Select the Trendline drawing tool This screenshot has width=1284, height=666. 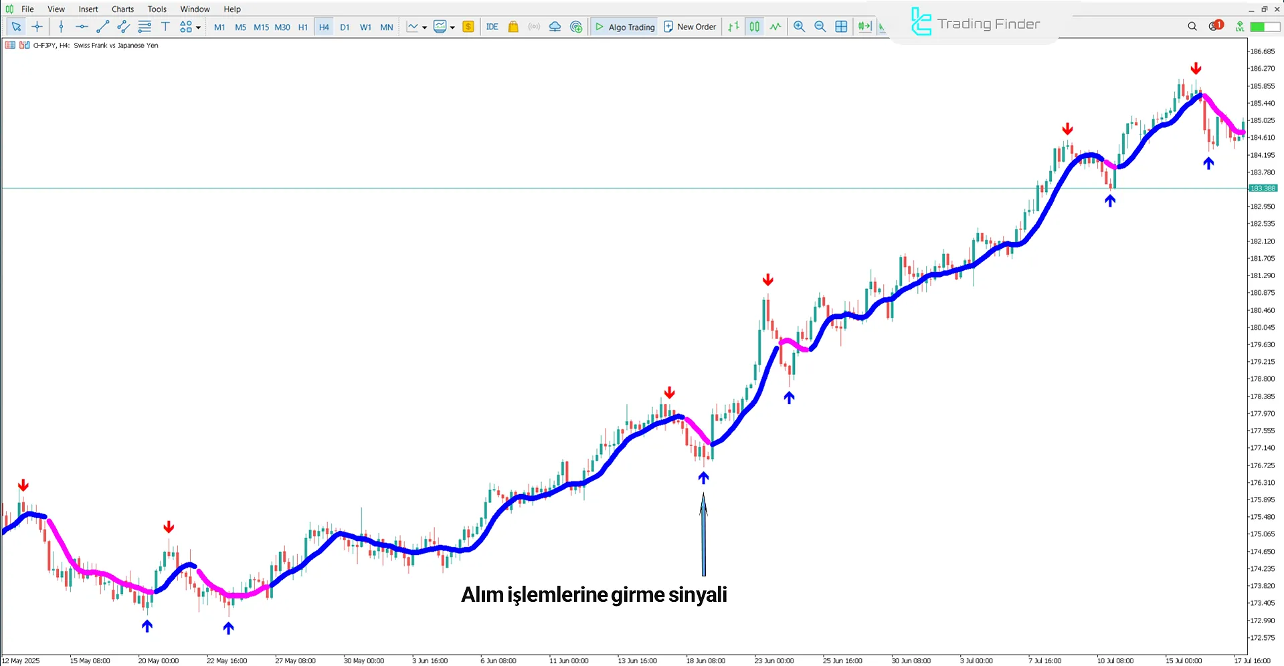point(102,27)
